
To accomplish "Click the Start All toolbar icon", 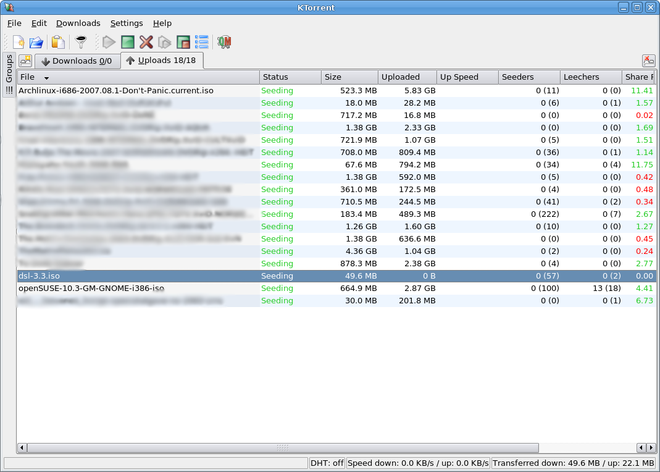I will [x=165, y=42].
